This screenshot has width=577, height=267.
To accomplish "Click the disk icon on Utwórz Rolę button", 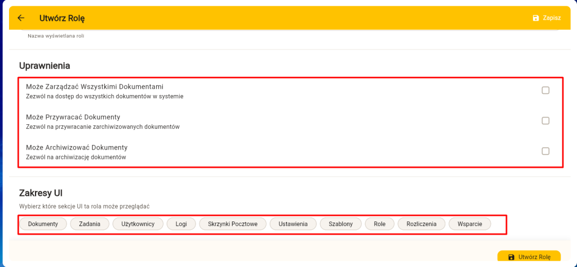I will [x=511, y=257].
